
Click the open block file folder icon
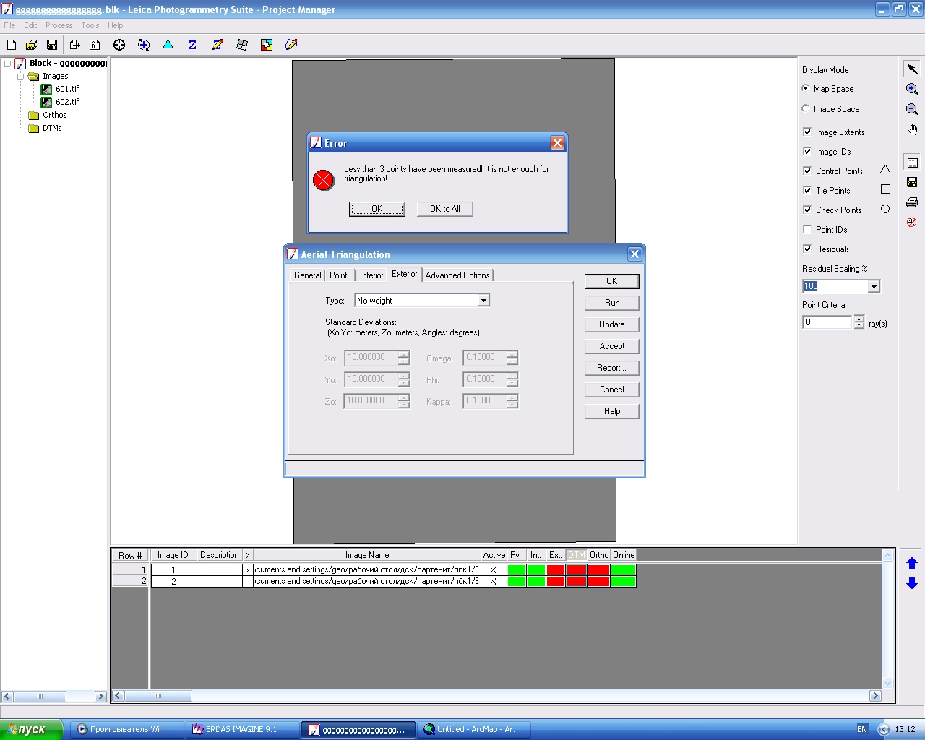tap(31, 45)
